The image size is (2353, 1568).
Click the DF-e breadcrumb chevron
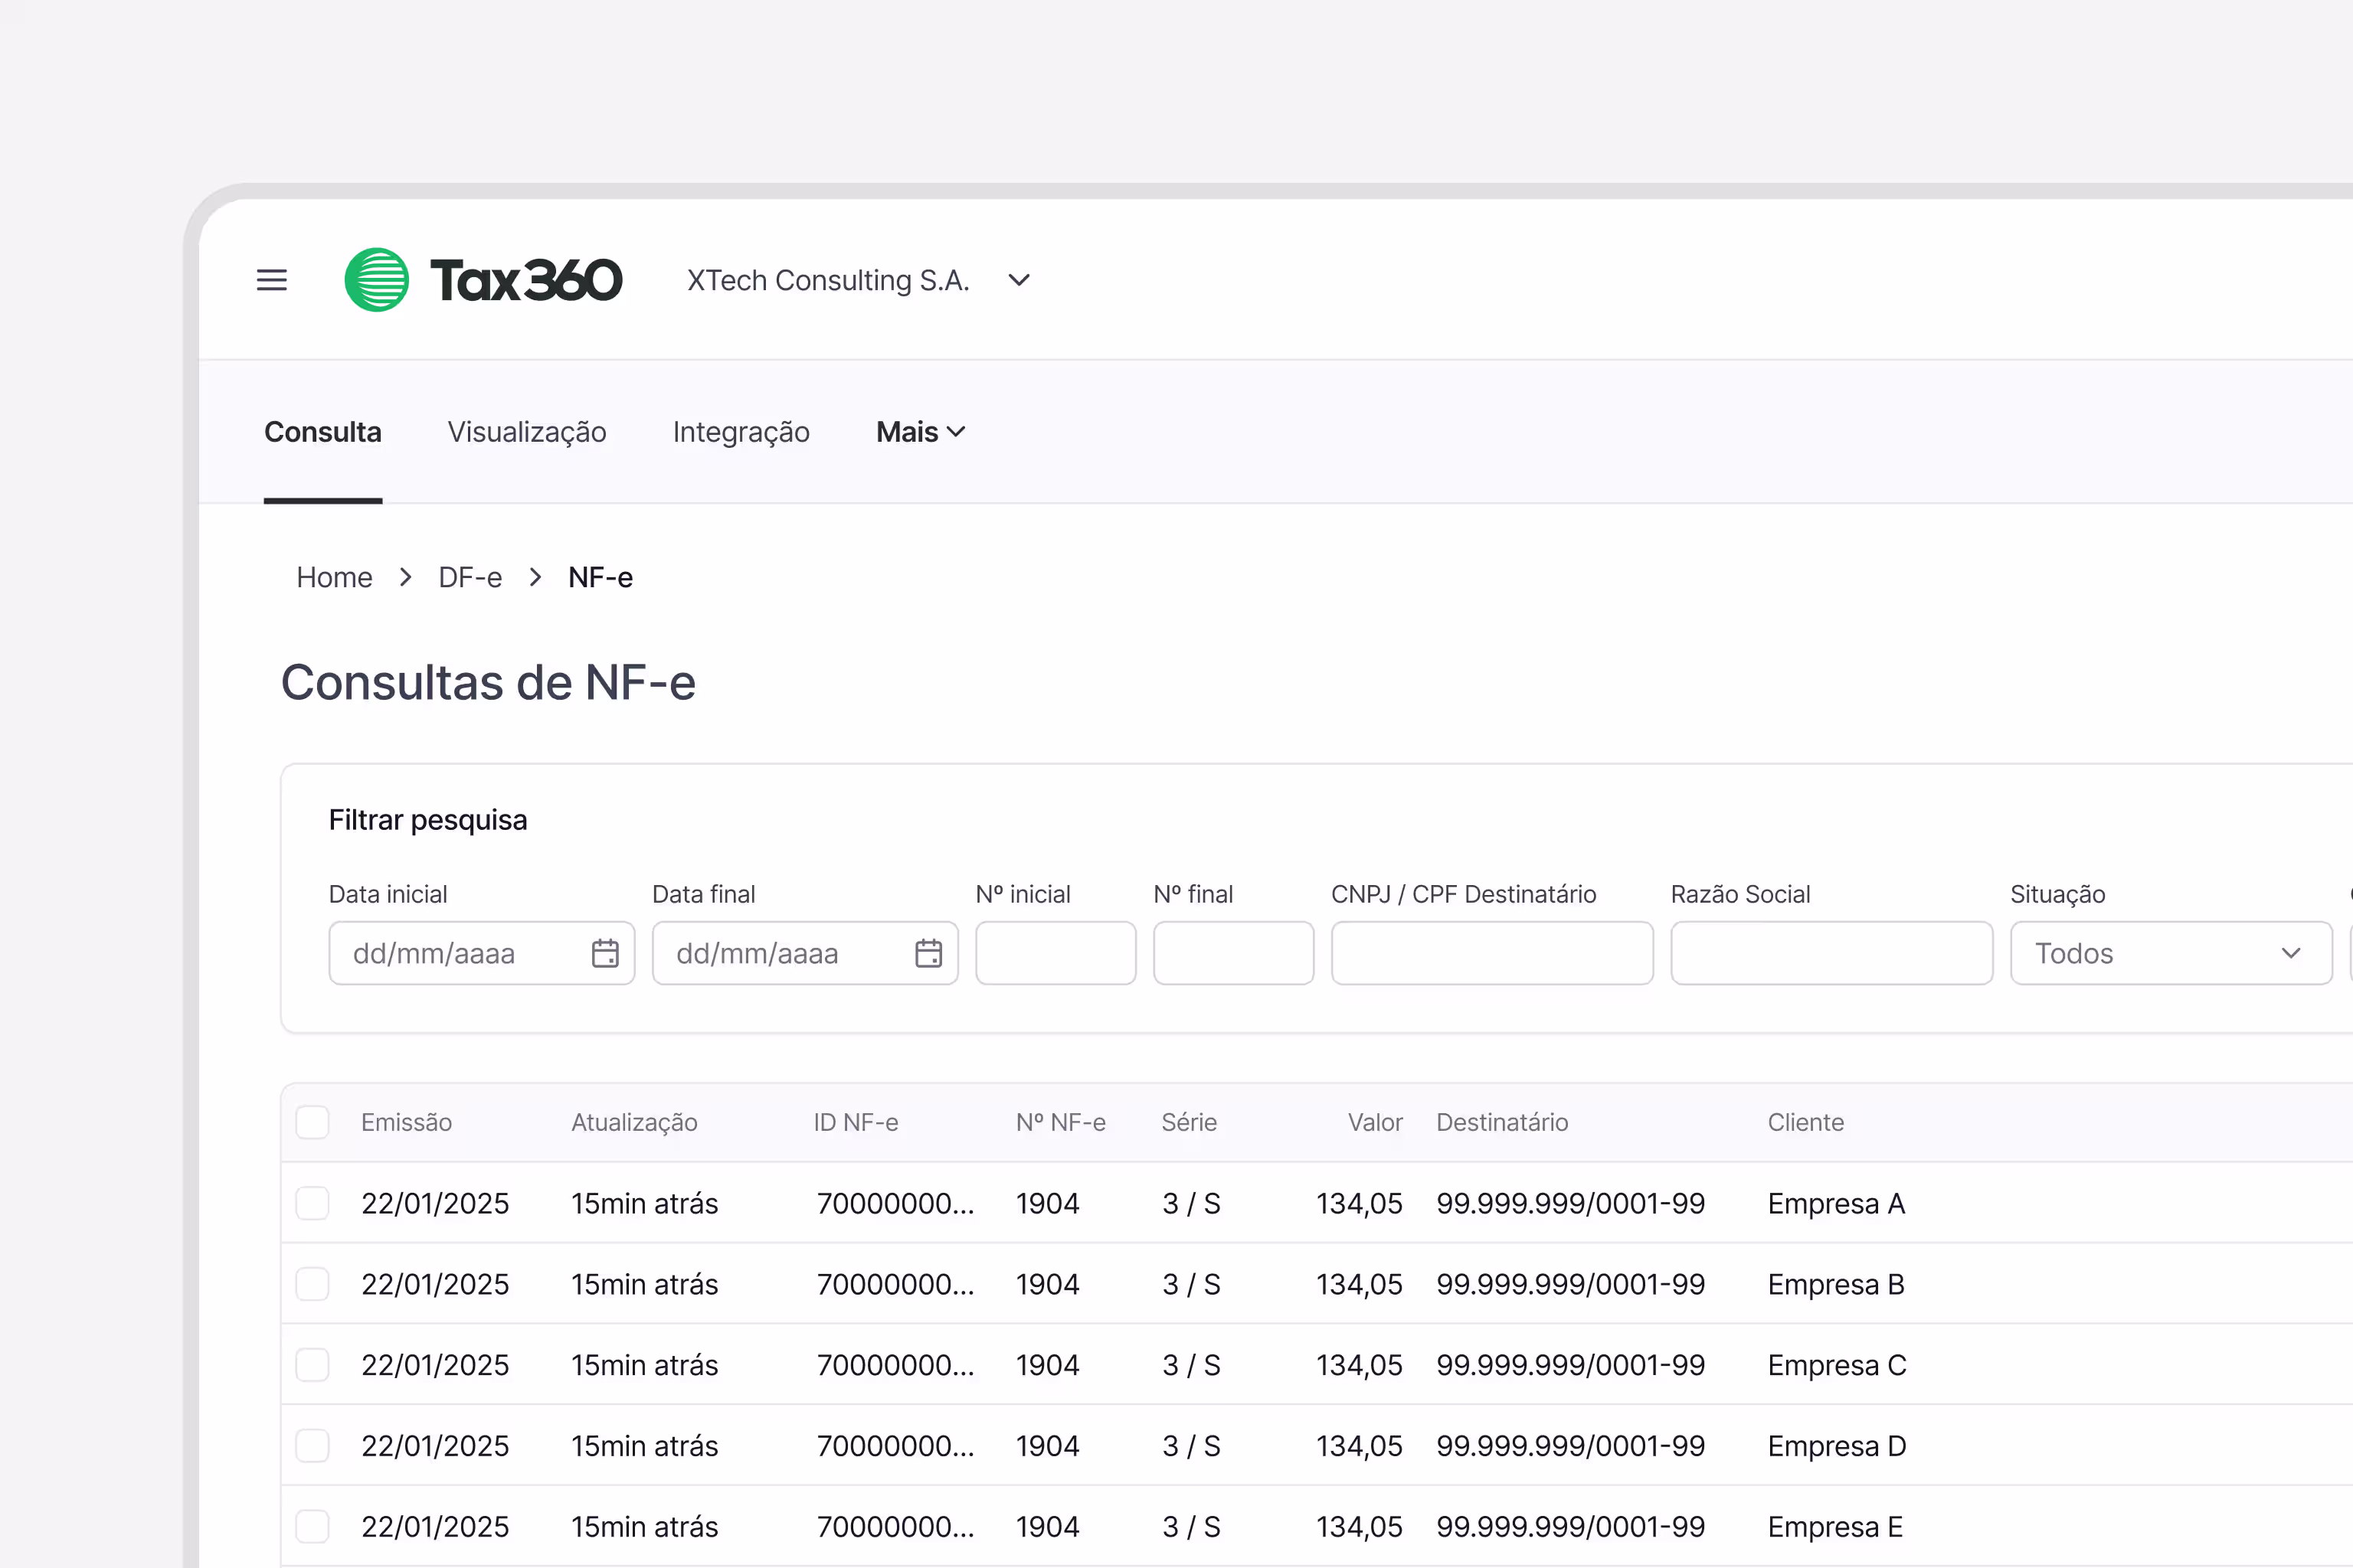[x=535, y=577]
